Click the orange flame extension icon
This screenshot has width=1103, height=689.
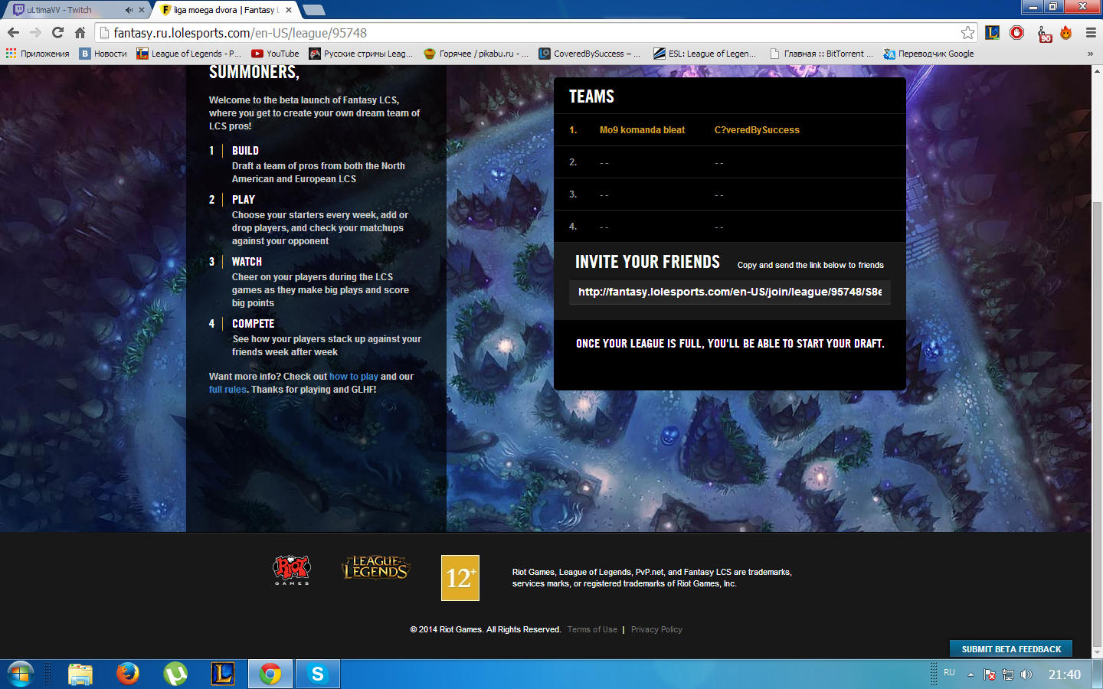point(1065,32)
